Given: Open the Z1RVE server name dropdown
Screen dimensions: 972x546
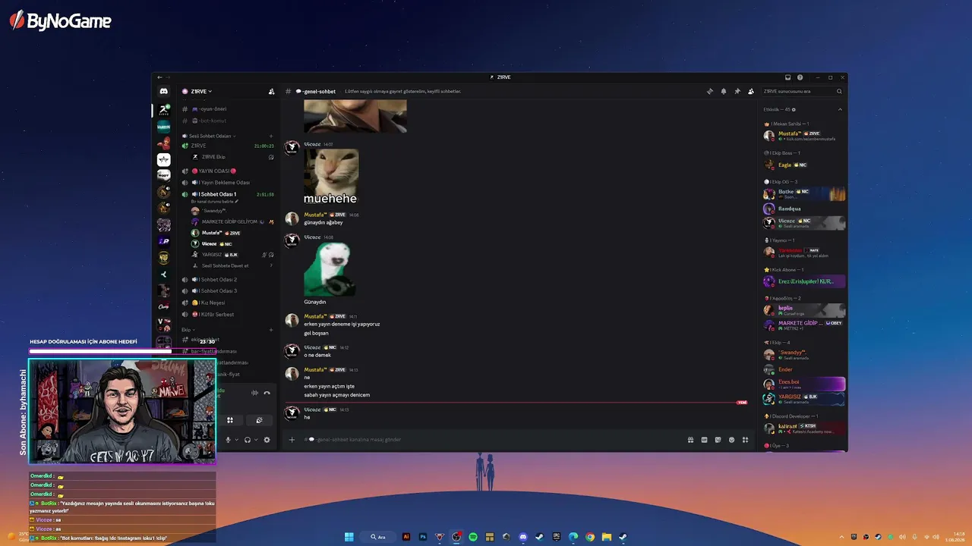Looking at the screenshot, I should 201,91.
